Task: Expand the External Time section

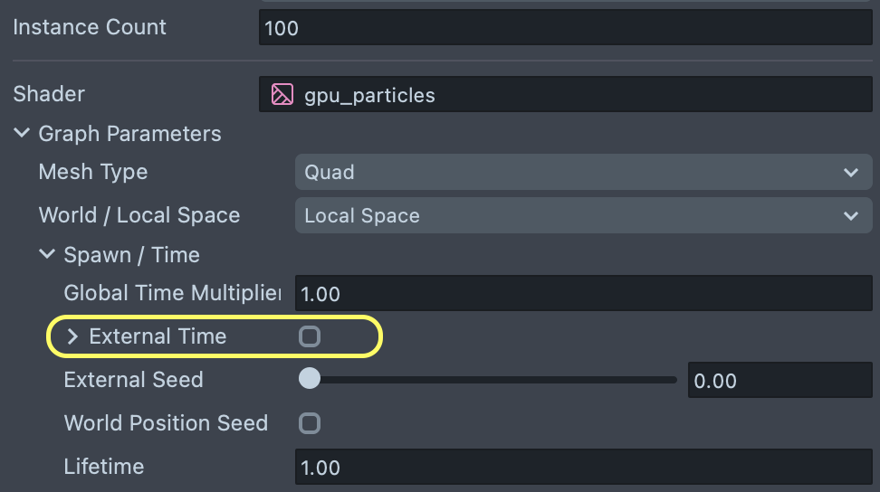Action: (x=73, y=337)
